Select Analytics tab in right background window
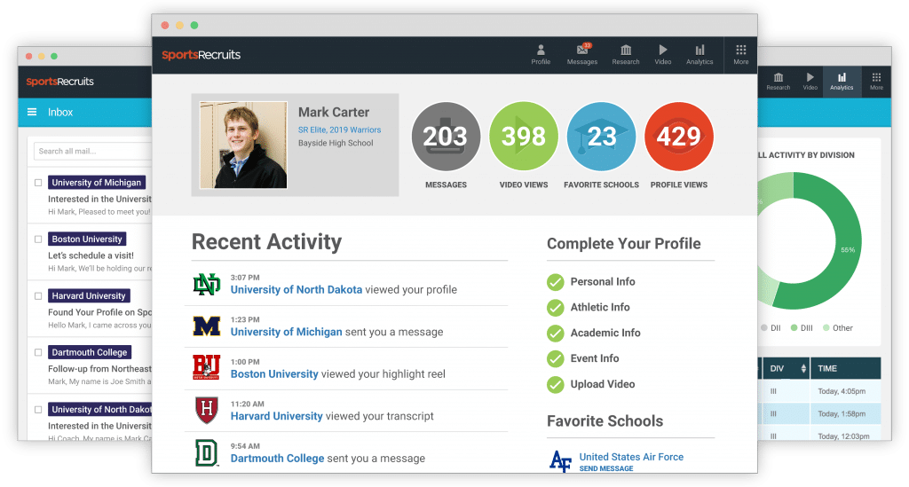 842,81
